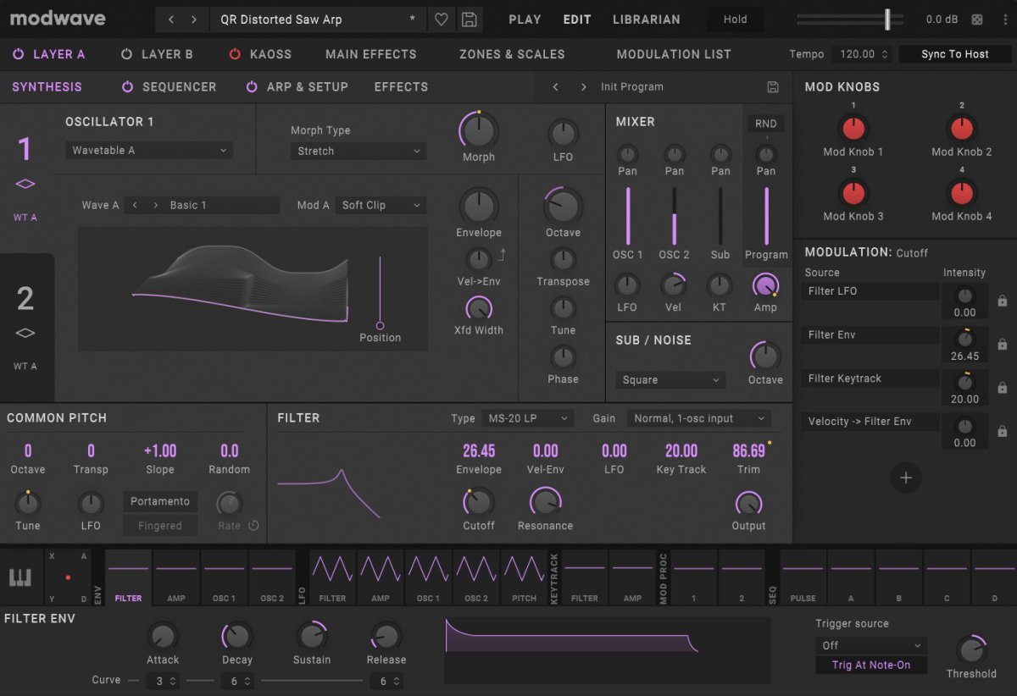Image resolution: width=1017 pixels, height=696 pixels.
Task: Switch to the PLAY view
Action: click(525, 19)
